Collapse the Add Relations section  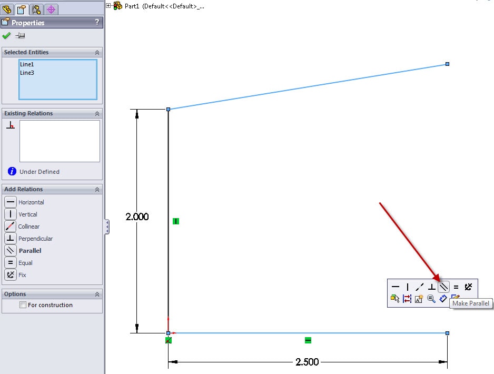pos(97,190)
